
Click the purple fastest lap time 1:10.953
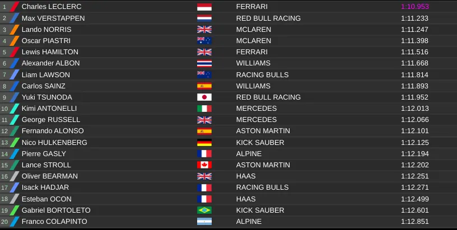click(x=415, y=6)
